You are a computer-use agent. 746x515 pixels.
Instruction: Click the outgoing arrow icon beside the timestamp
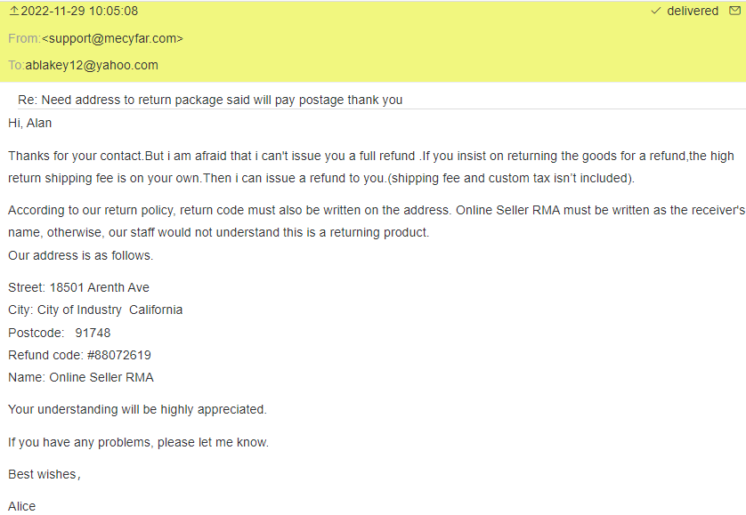coord(13,12)
